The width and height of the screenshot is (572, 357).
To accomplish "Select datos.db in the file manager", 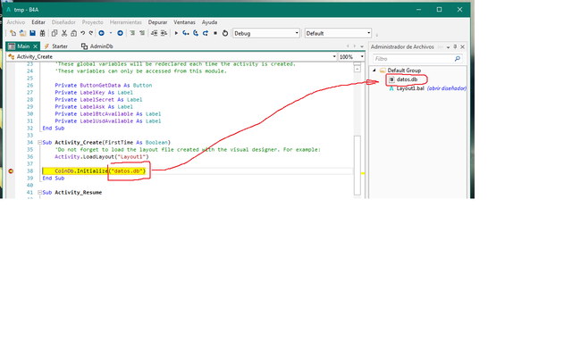I will pyautogui.click(x=408, y=79).
